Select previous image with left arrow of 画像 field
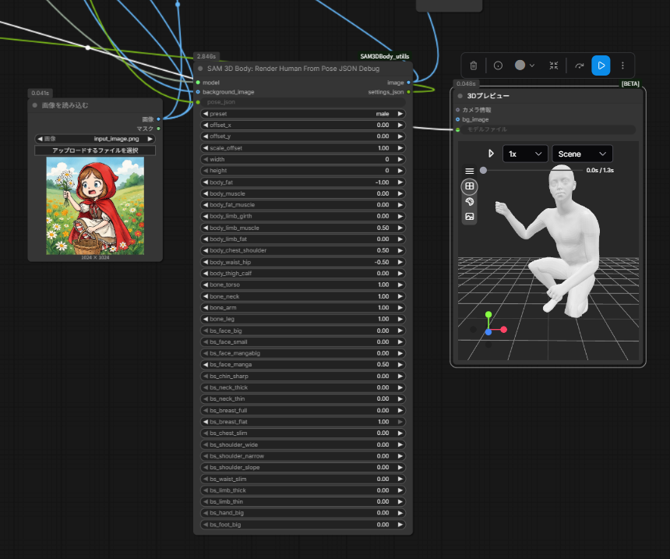The image size is (670, 559). (x=40, y=139)
